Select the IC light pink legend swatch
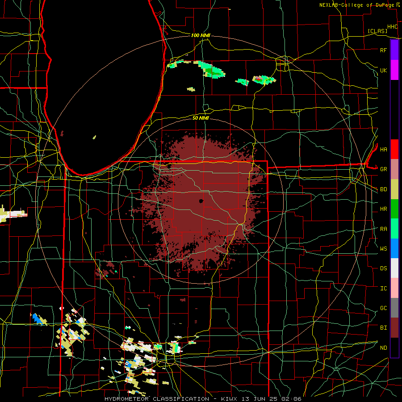The height and width of the screenshot is (402, 402). [394, 288]
